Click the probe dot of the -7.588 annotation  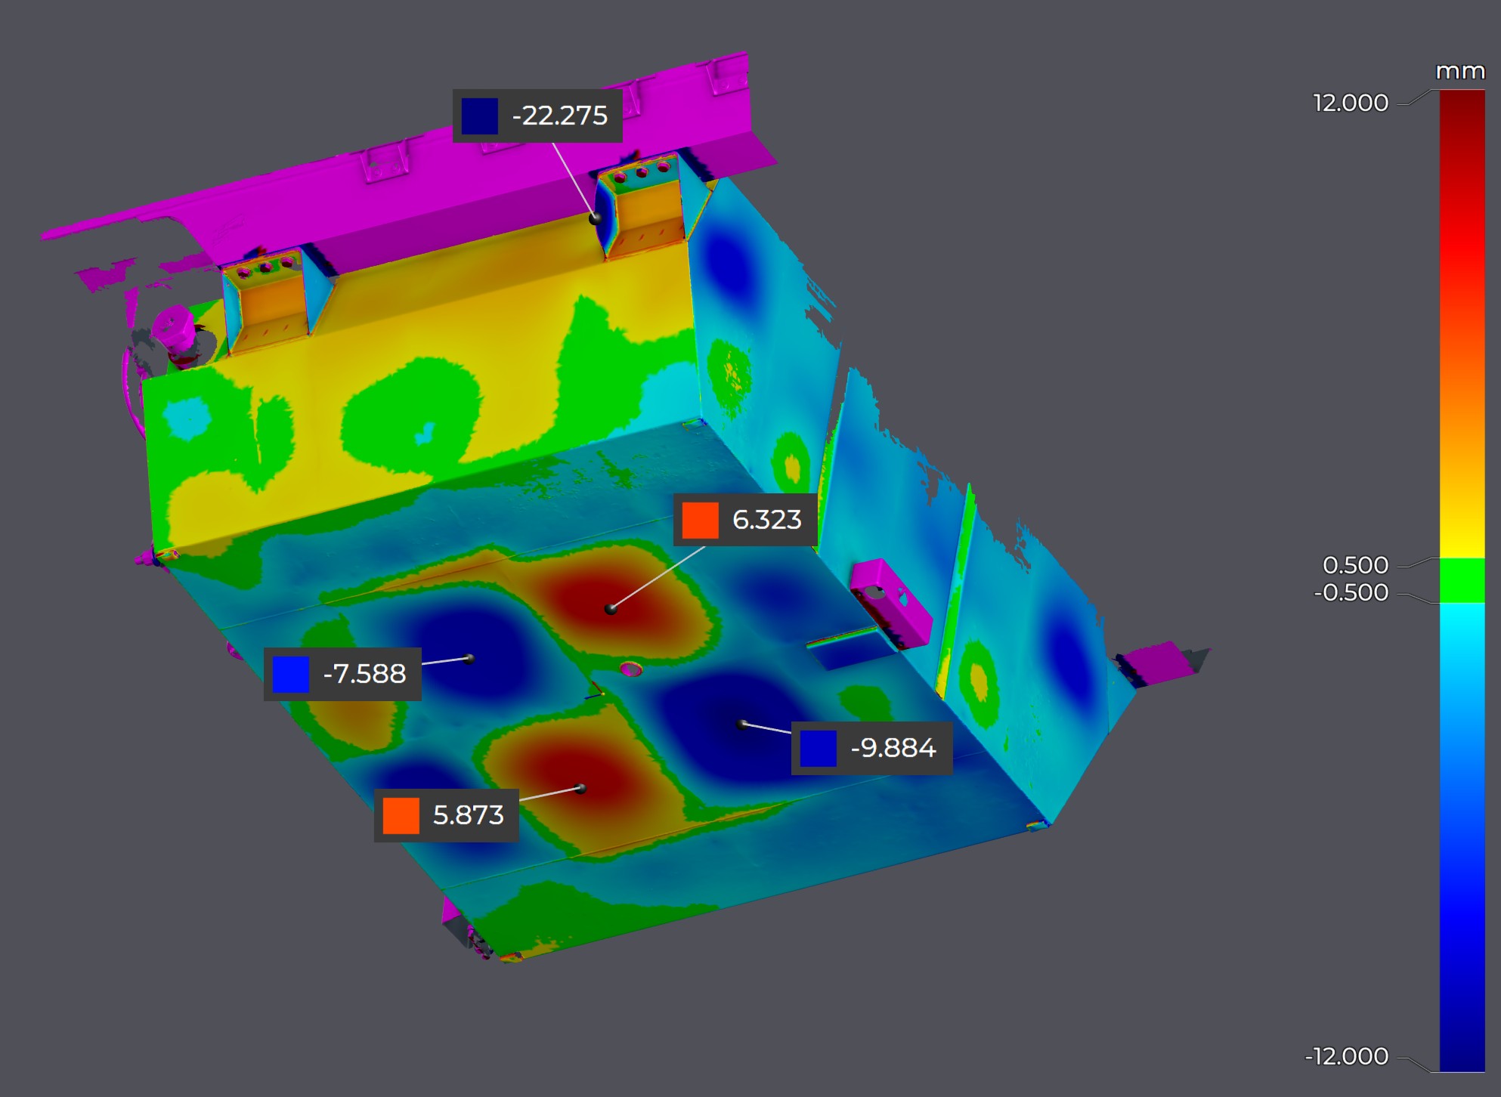tap(469, 659)
